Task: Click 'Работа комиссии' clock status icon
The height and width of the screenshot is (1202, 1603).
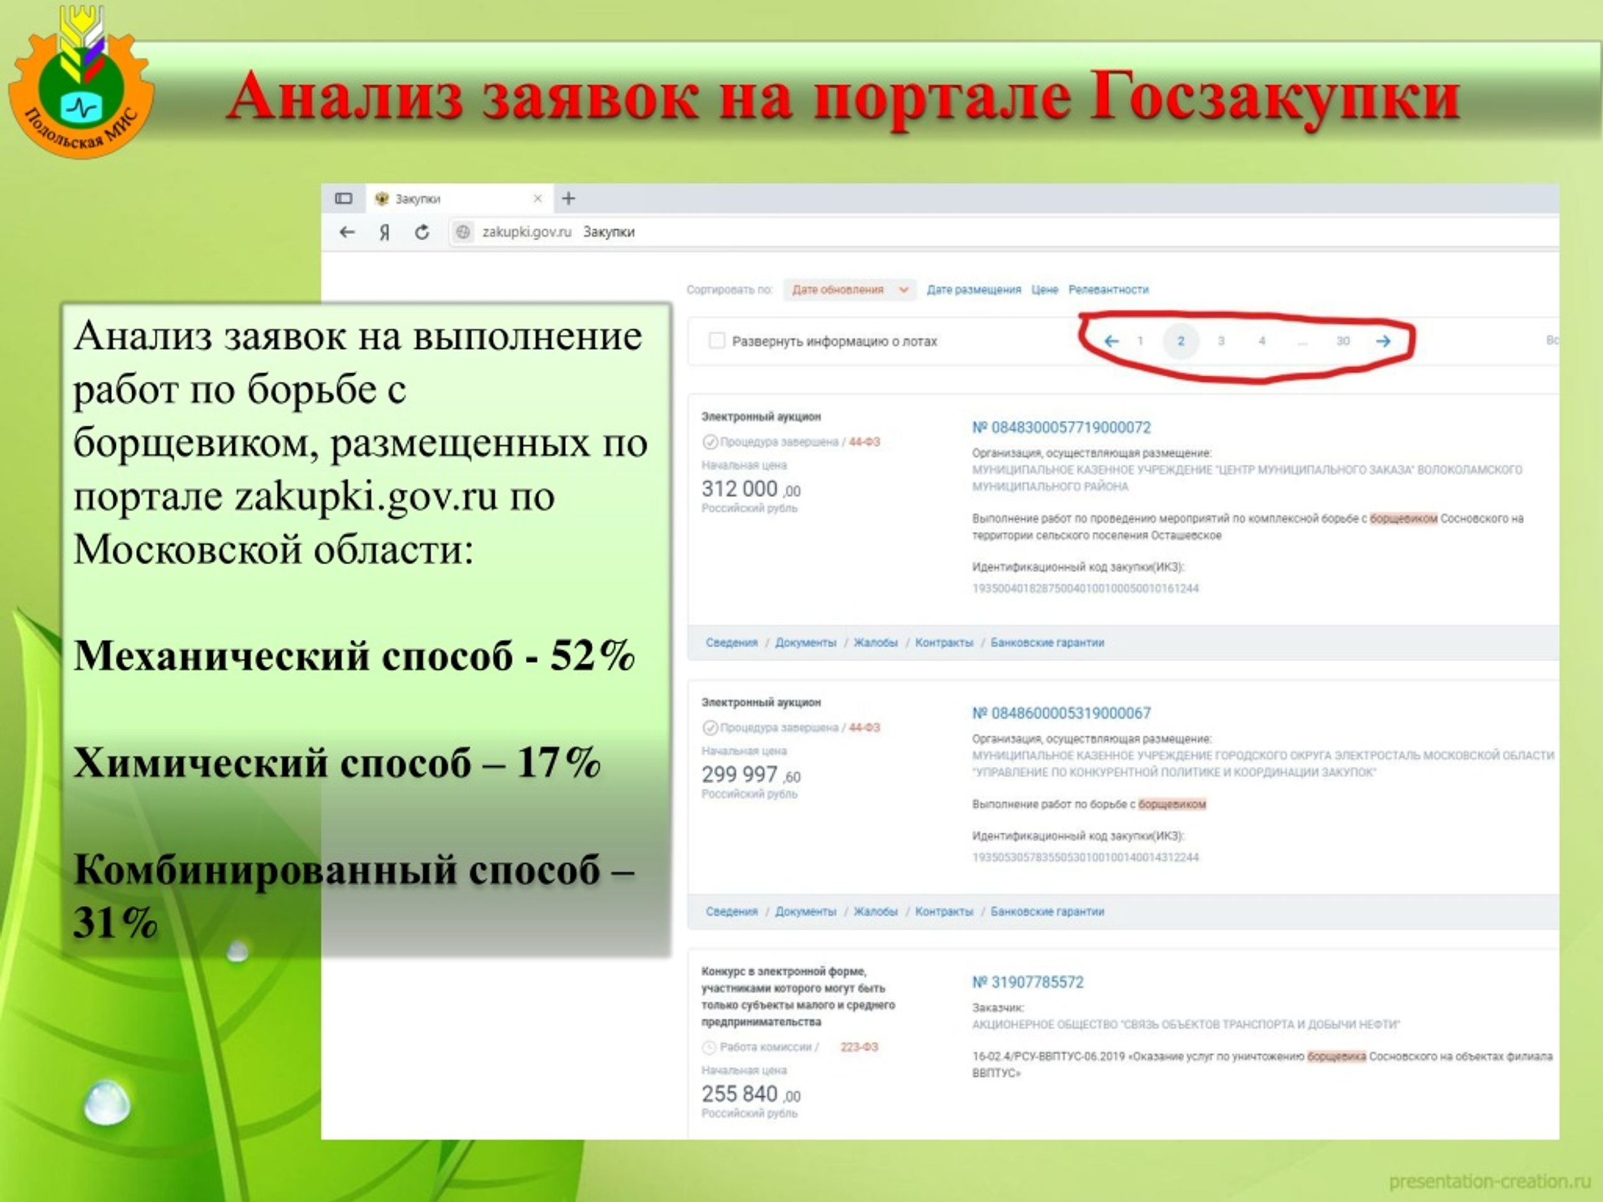Action: pos(709,1047)
